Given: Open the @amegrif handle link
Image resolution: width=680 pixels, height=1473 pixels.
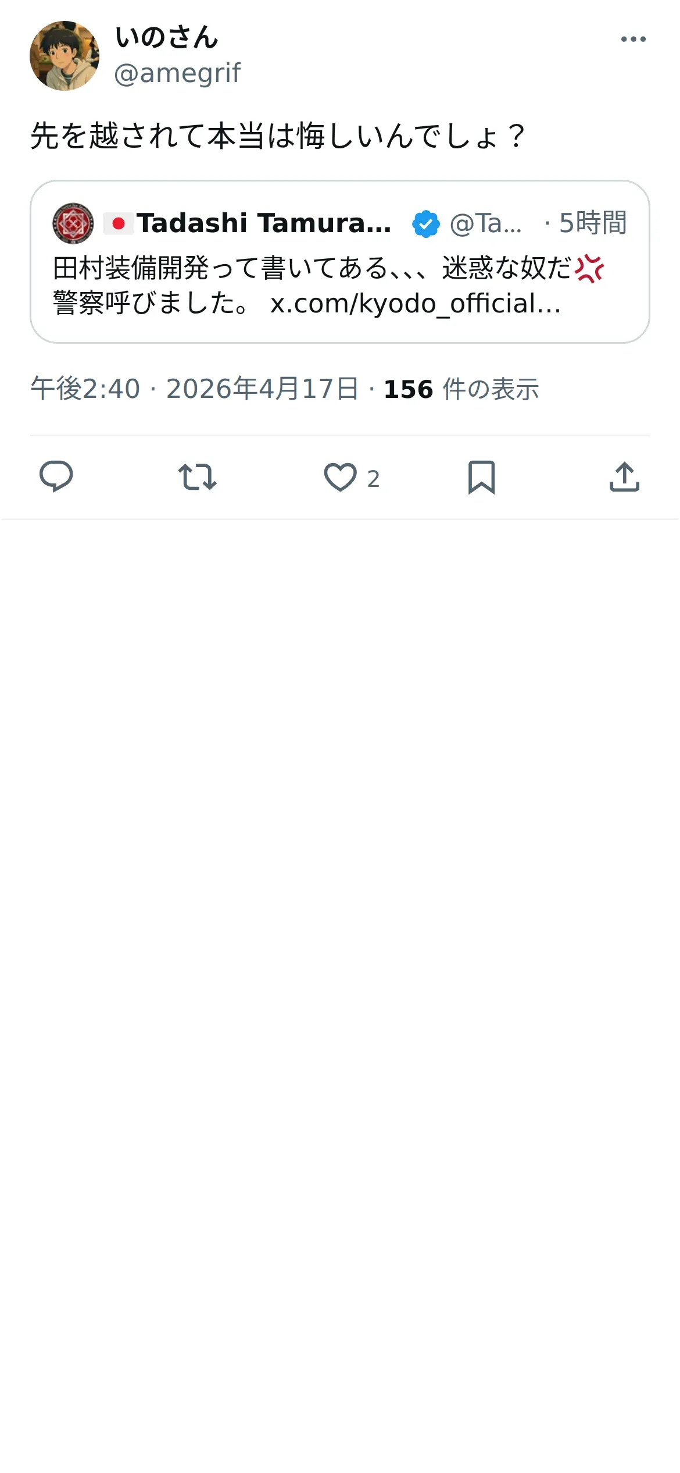Looking at the screenshot, I should [177, 73].
